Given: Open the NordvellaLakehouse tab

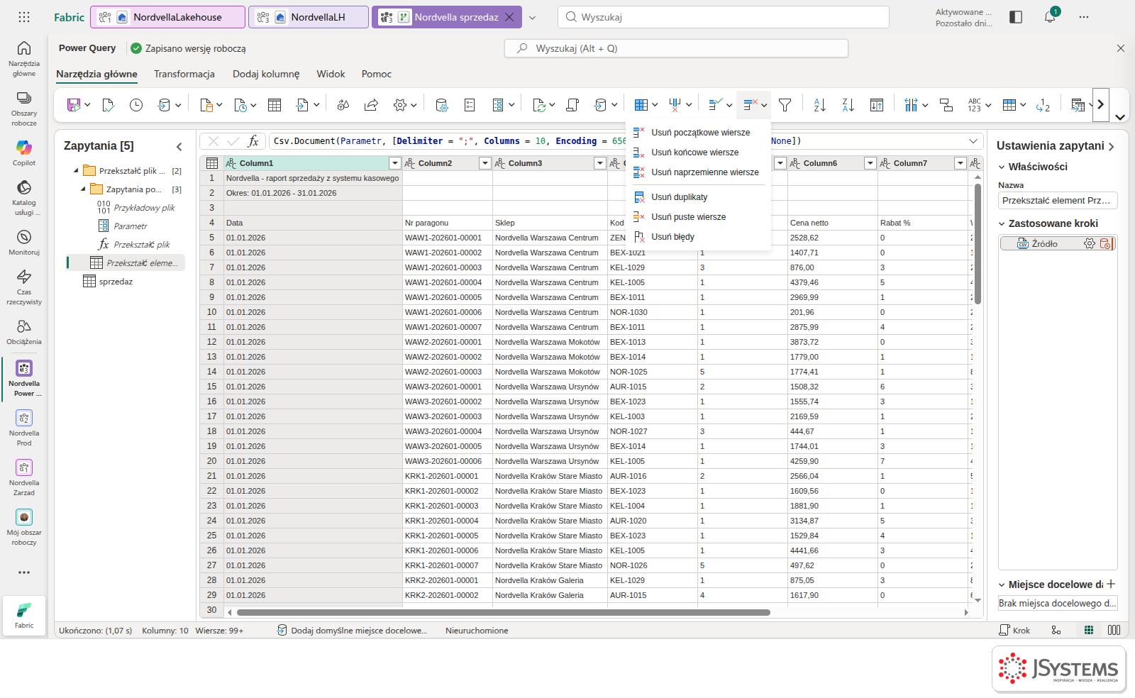Looking at the screenshot, I should [x=168, y=17].
